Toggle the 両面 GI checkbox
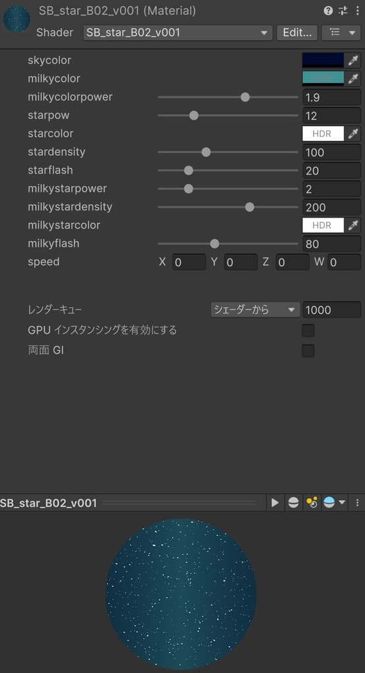 (308, 351)
